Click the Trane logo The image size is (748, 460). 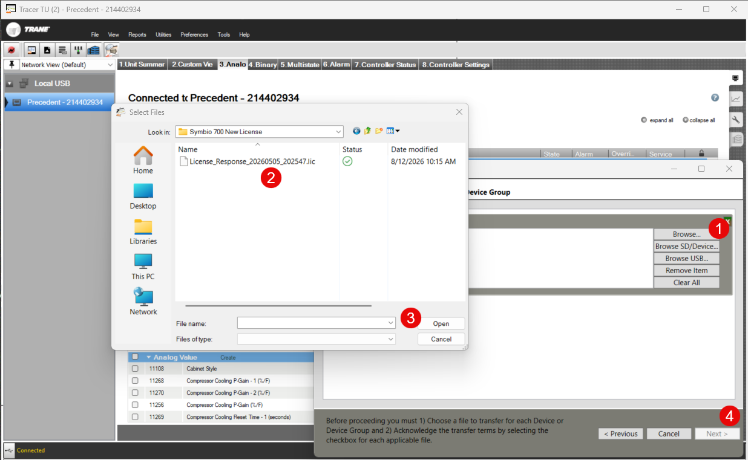click(28, 30)
